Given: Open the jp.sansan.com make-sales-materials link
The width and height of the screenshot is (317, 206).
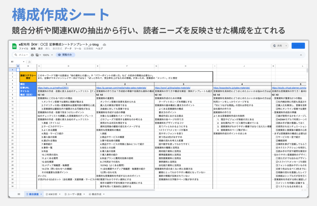Looking at the screenshot, I should (121, 88).
